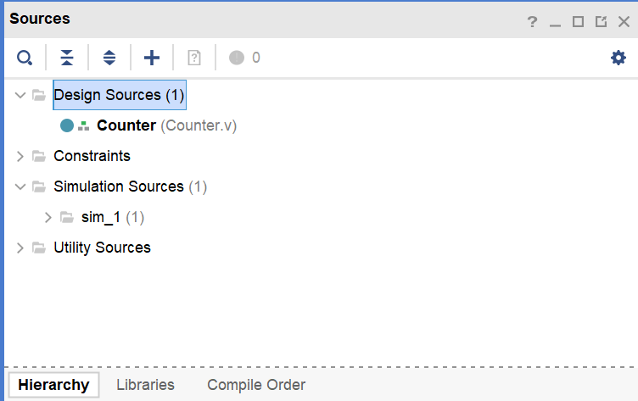The height and width of the screenshot is (401, 638).
Task: Click the gray messages status circle
Action: click(237, 58)
